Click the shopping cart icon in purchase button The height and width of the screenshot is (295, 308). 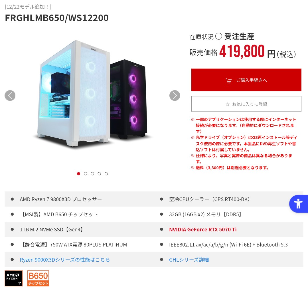[x=228, y=80]
